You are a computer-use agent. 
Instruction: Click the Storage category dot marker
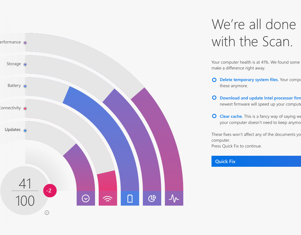[25, 64]
